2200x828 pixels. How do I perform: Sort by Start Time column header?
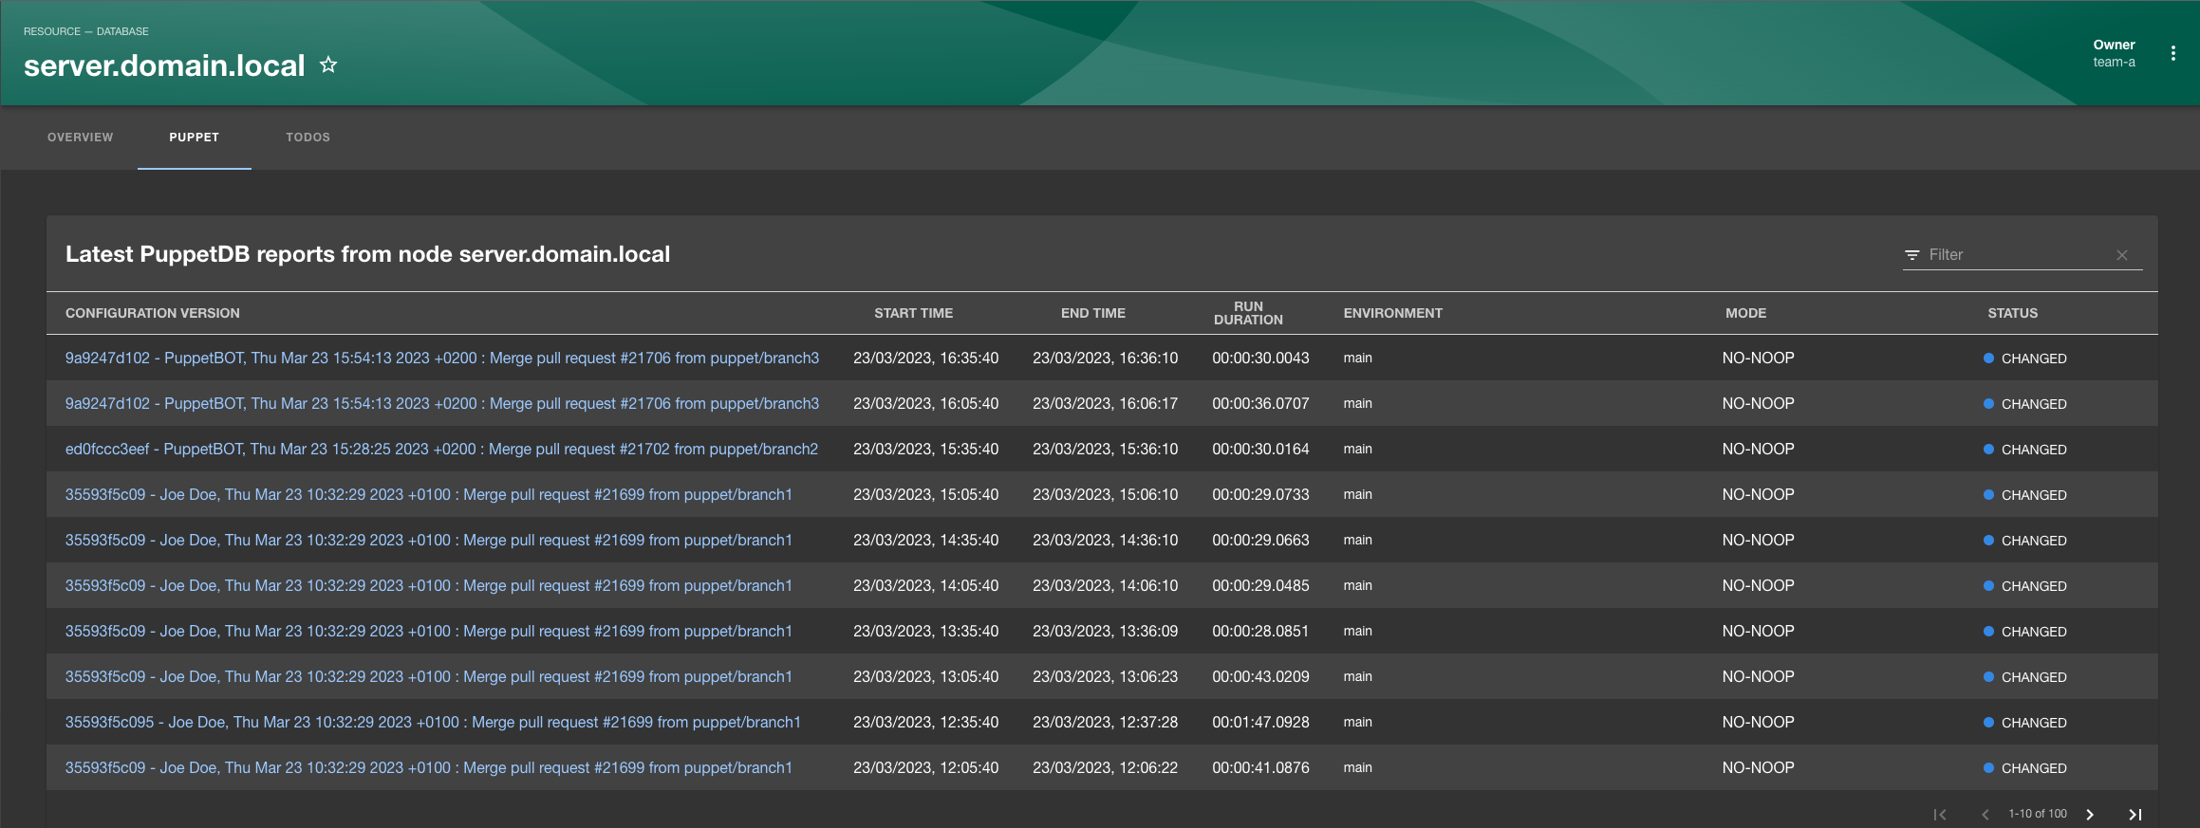913,313
